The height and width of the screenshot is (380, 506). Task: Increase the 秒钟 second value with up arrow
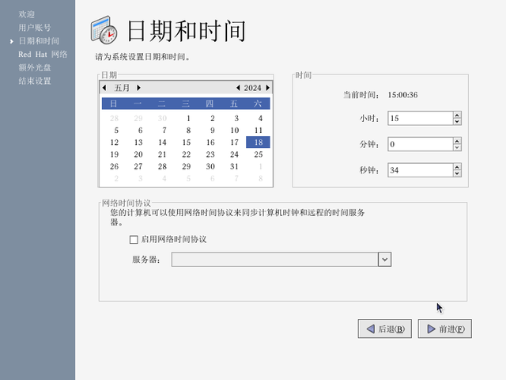(457, 167)
